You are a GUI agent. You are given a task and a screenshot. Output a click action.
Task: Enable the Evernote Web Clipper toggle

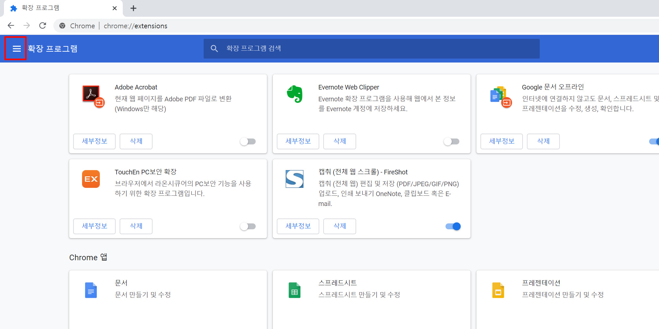[452, 141]
